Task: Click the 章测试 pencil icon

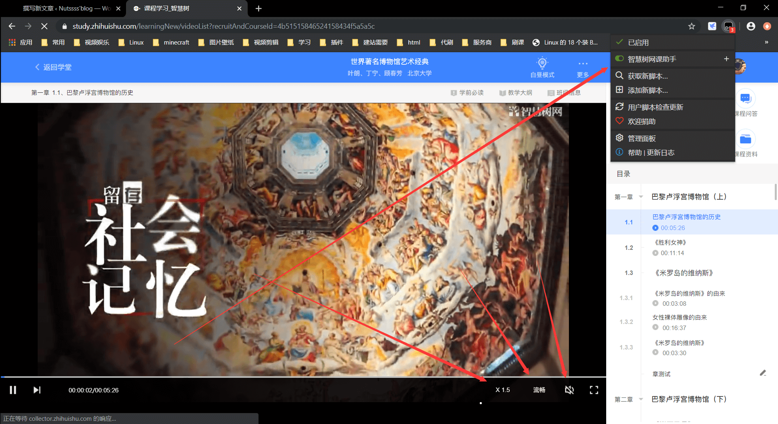Action: (x=763, y=373)
